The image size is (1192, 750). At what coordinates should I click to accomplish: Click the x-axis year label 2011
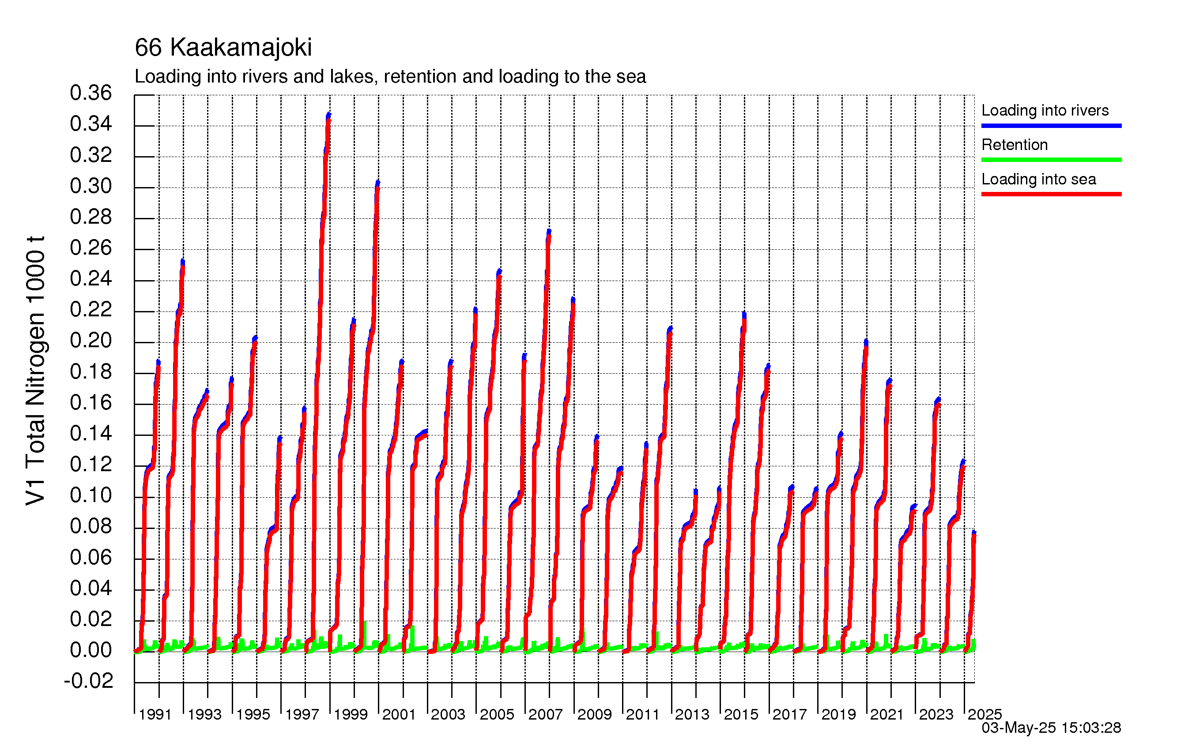tap(642, 714)
